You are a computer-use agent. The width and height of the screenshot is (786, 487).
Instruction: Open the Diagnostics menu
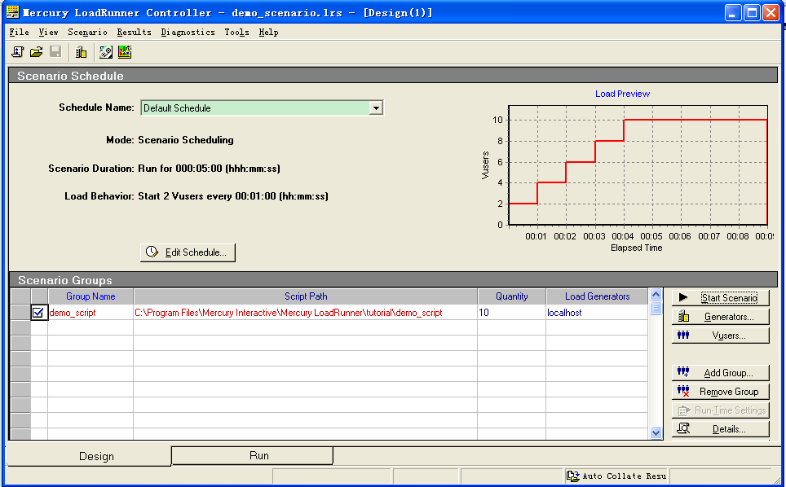(x=188, y=32)
